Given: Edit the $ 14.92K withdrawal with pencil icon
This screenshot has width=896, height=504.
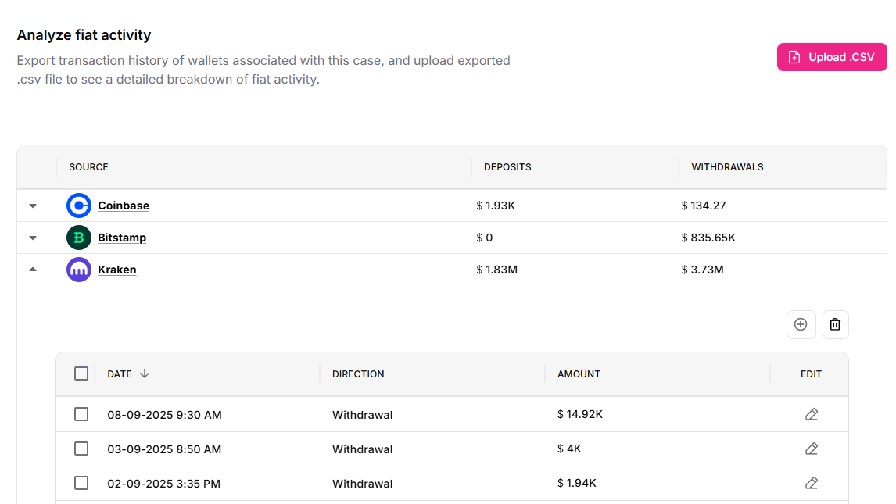Looking at the screenshot, I should 812,414.
